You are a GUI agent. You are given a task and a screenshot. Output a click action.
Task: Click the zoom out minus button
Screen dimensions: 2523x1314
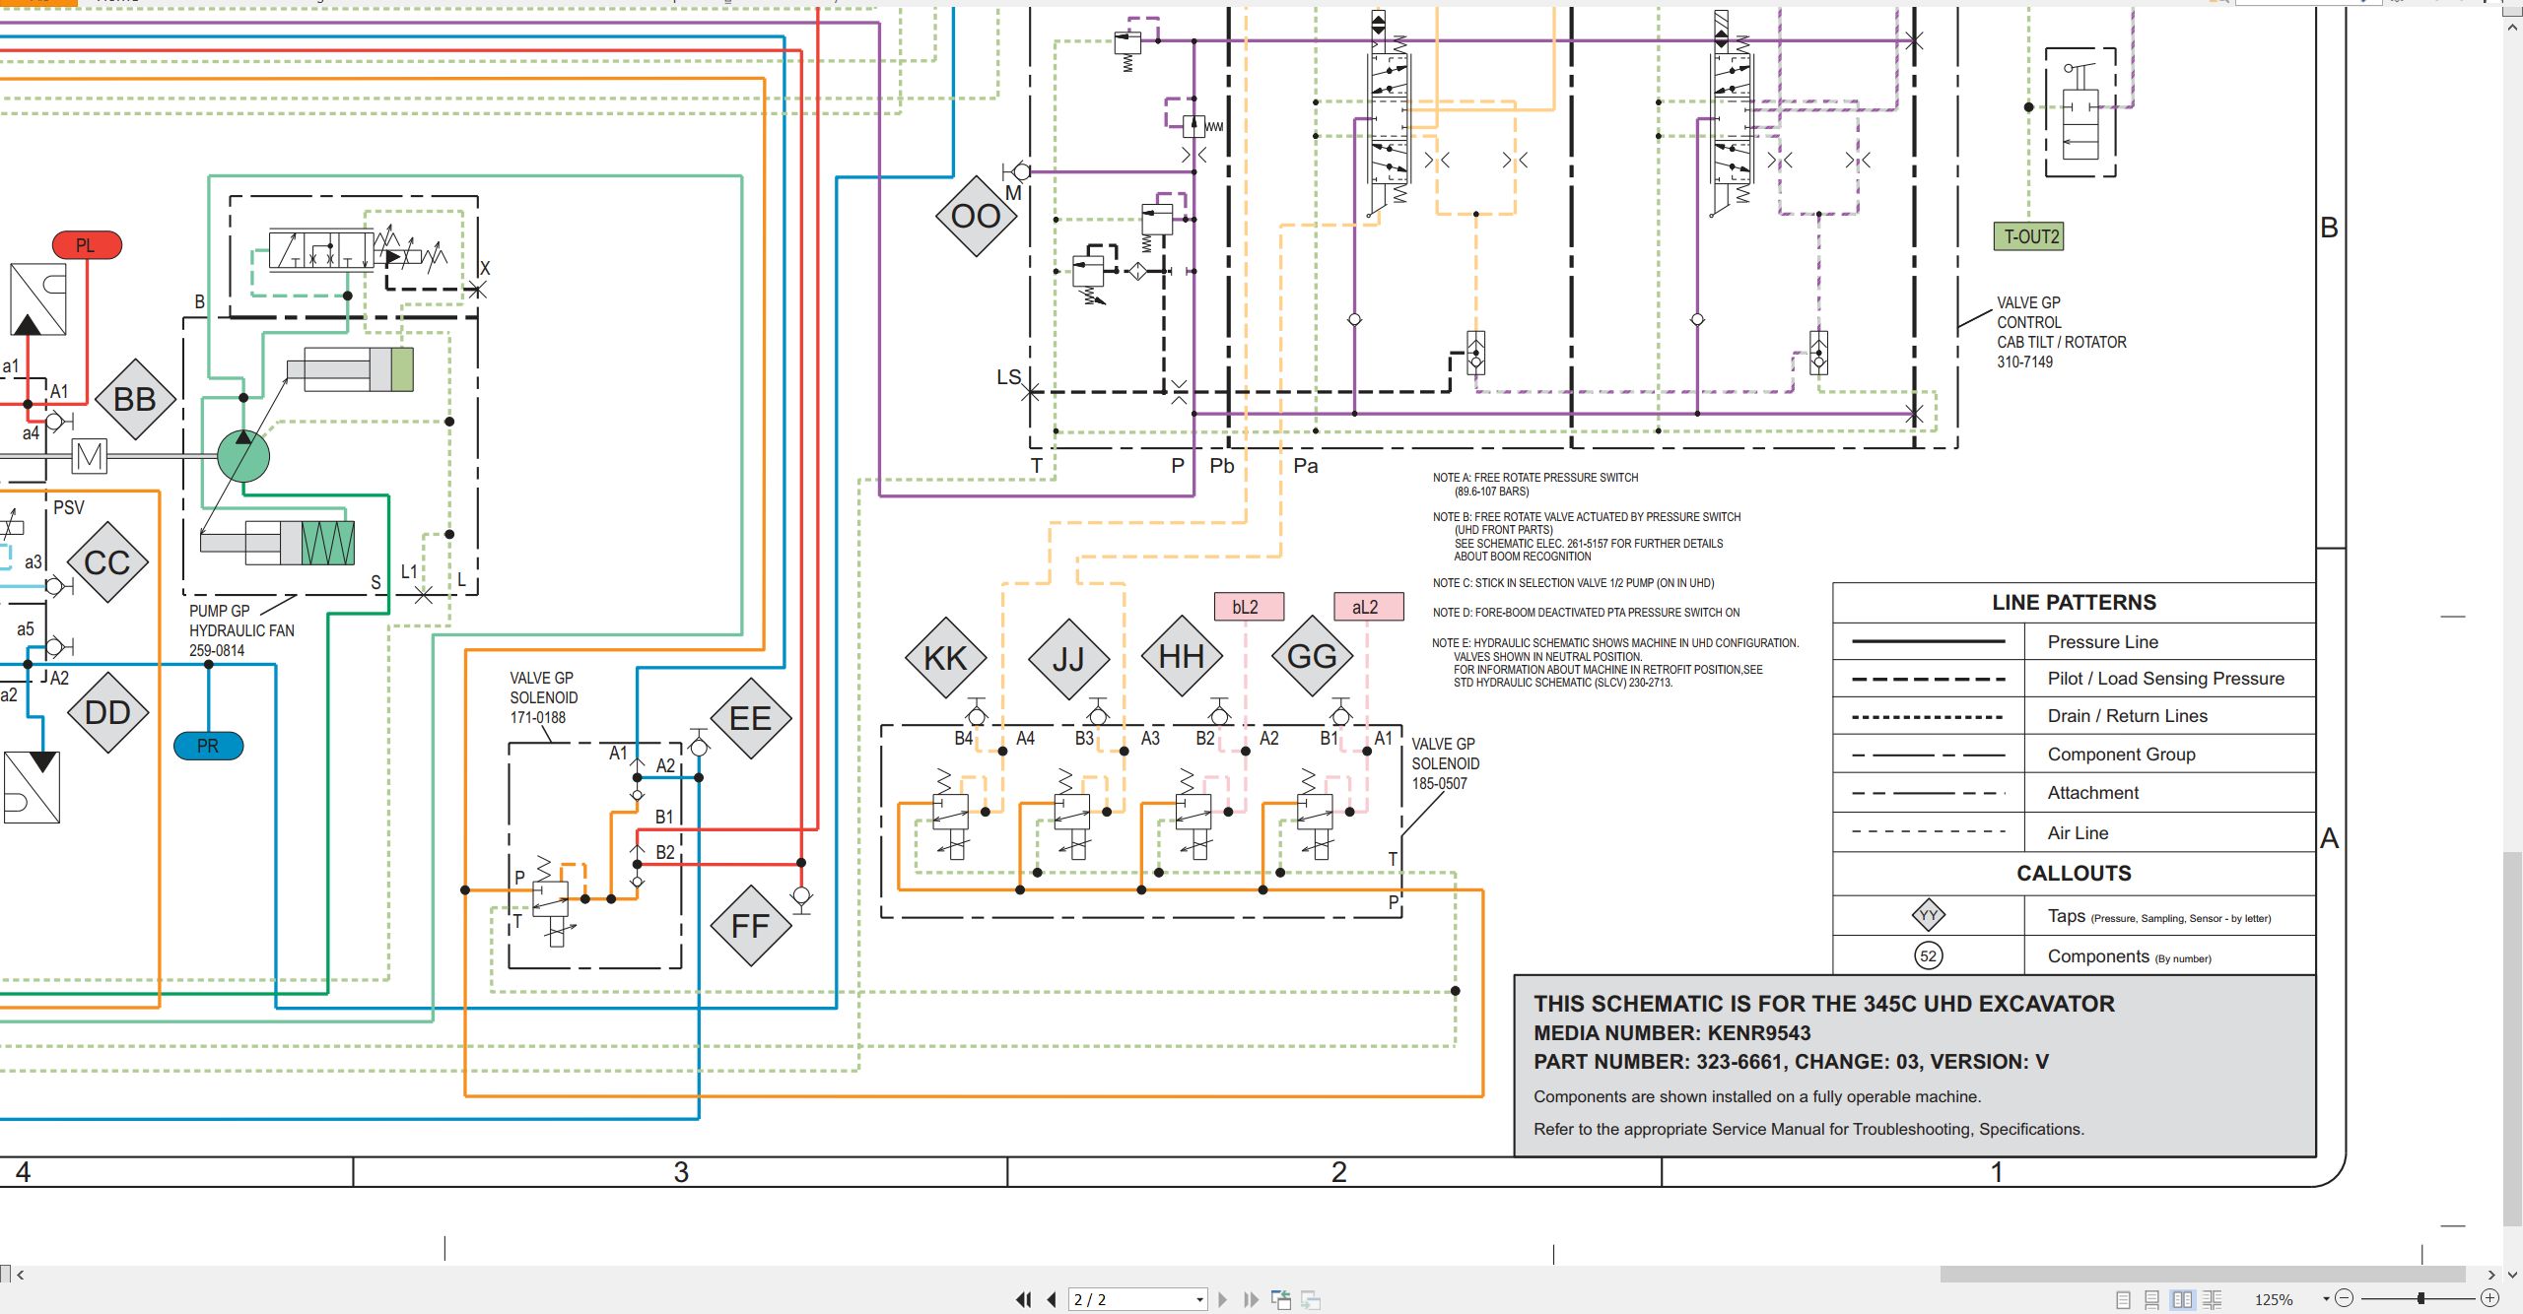click(x=2345, y=1298)
